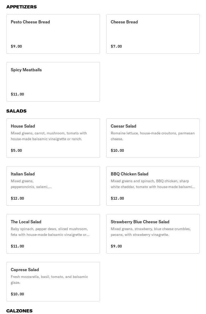Click the House Salad ingredients description
This screenshot has width=206, height=314.
[x=49, y=136]
